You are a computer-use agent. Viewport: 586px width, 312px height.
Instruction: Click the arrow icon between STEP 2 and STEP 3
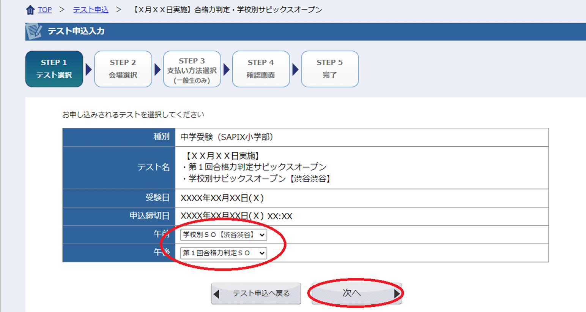pos(157,69)
